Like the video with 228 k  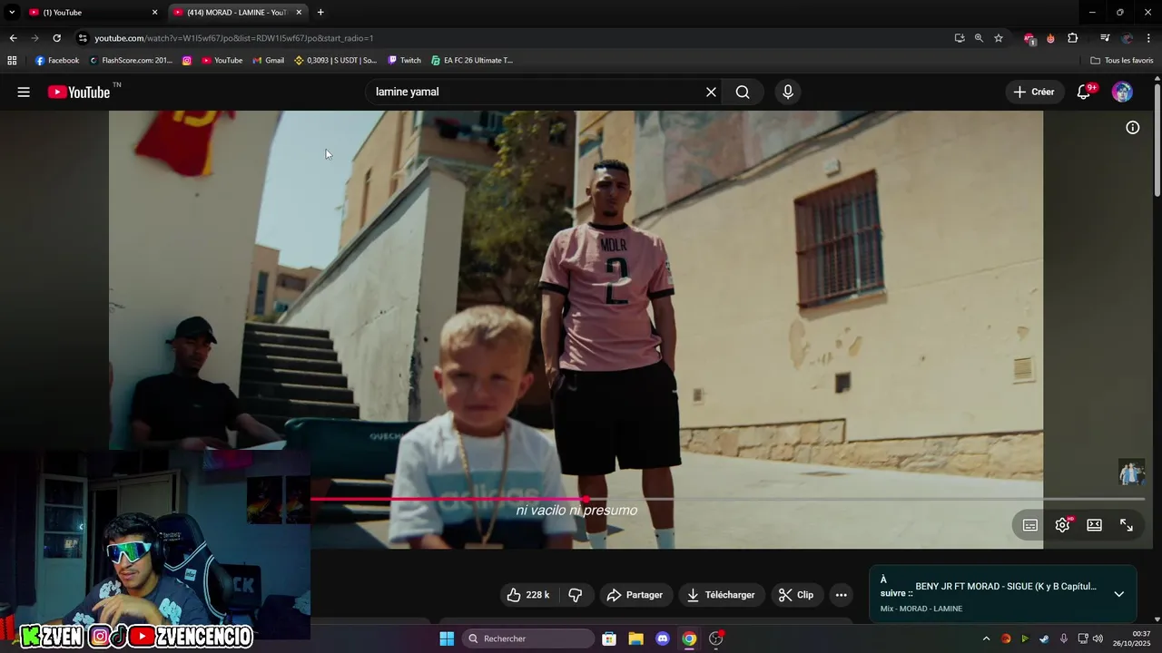coord(527,595)
